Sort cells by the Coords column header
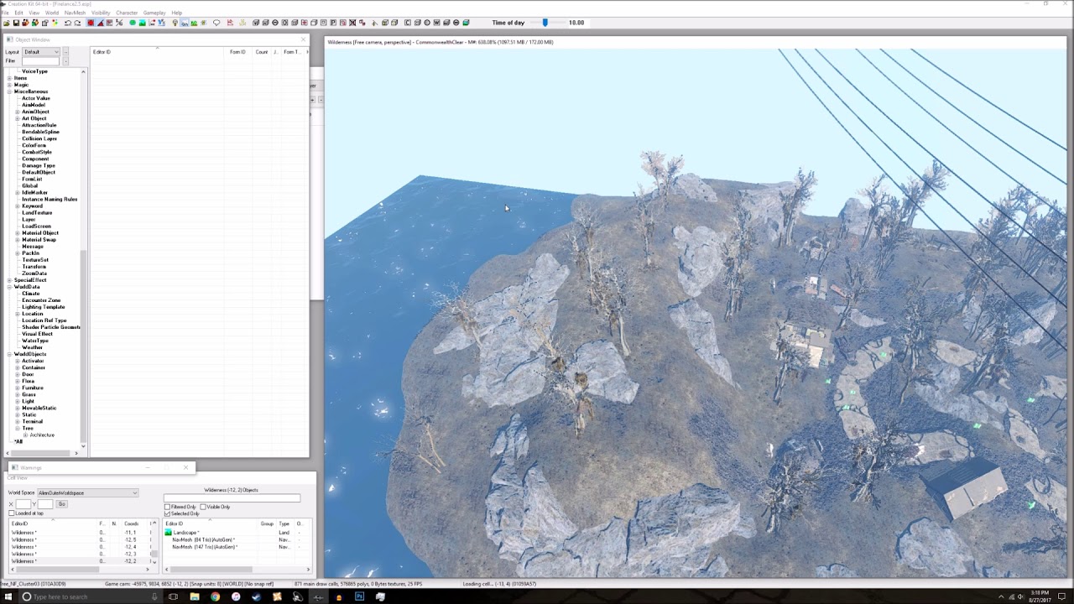1074x604 pixels. tap(134, 523)
